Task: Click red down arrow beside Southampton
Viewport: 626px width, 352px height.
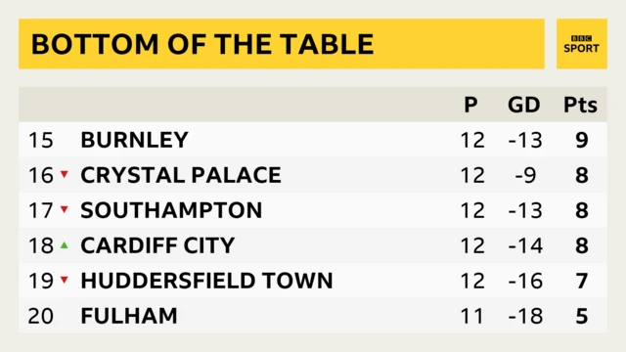Action: [x=65, y=209]
